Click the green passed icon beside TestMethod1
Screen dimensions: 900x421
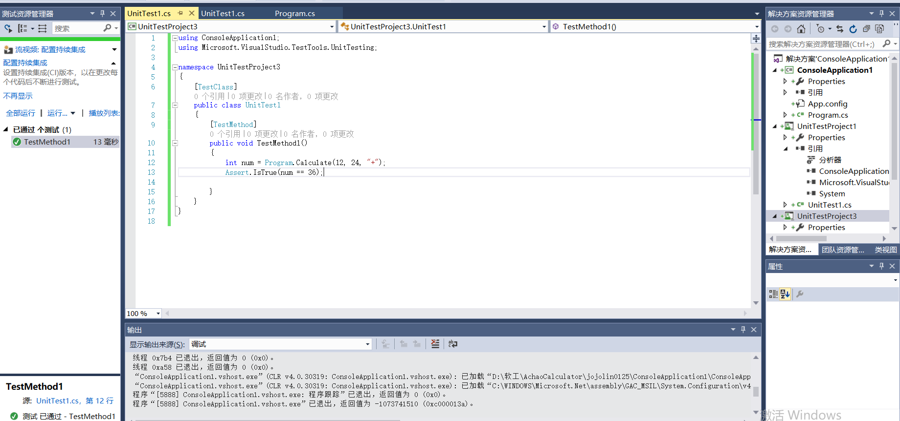pos(17,142)
